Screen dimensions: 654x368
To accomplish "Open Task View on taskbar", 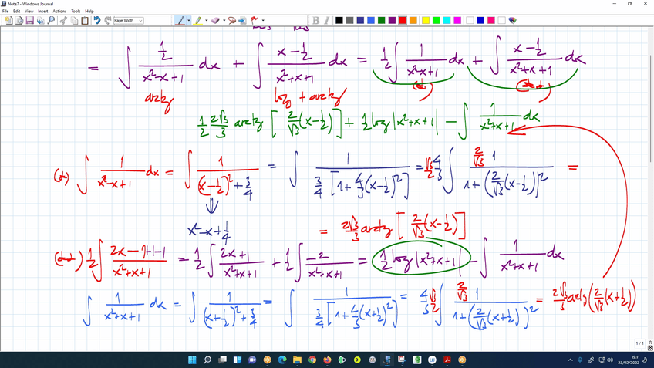I will click(222, 360).
